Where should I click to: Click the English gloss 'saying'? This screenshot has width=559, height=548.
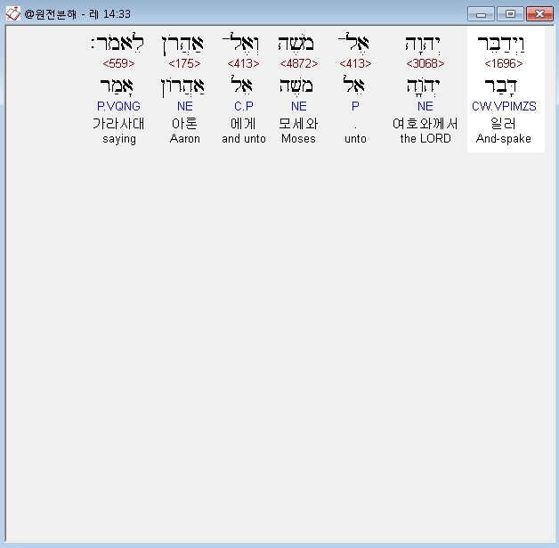coord(119,139)
